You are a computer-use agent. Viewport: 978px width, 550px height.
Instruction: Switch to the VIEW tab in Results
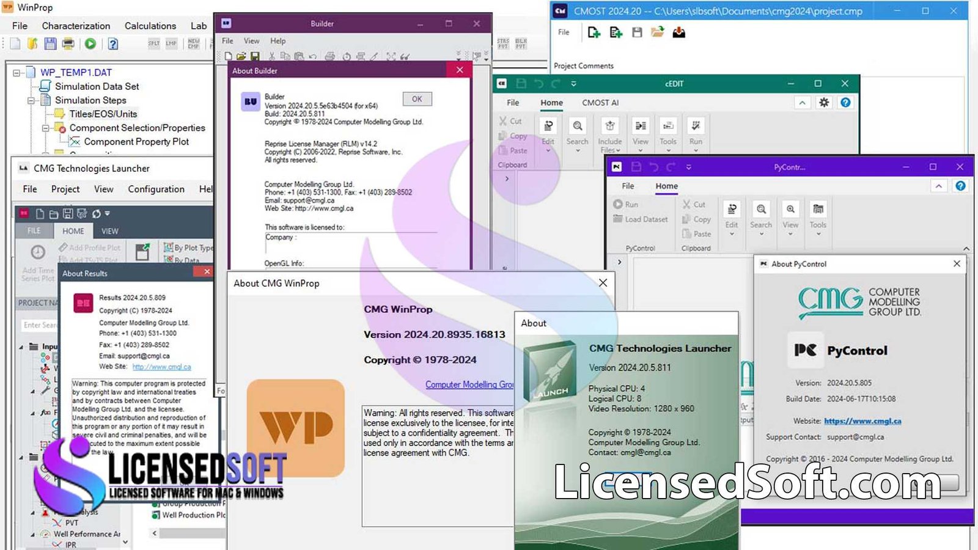pos(110,231)
